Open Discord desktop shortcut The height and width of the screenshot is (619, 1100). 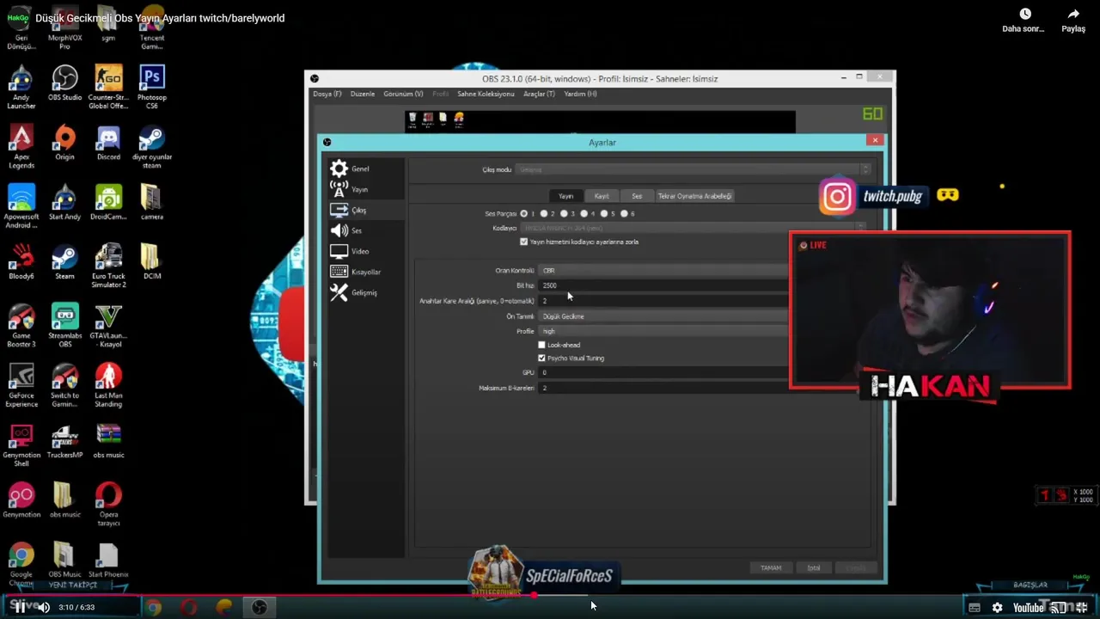click(x=108, y=143)
